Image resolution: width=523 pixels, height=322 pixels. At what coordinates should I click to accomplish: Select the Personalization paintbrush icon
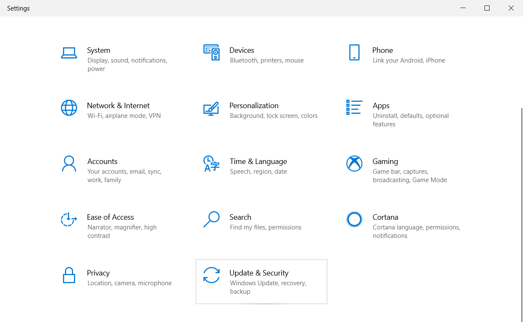tap(211, 108)
